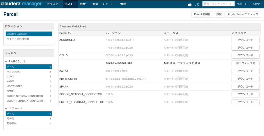Screen dimensions: 264x136
Task: Open the クラスタ dropdown menu
Action: [54, 4]
